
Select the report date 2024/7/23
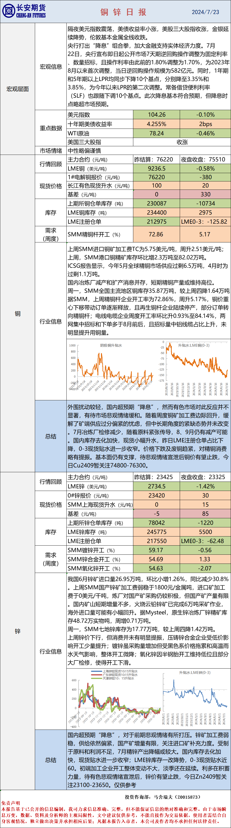[x=205, y=12]
